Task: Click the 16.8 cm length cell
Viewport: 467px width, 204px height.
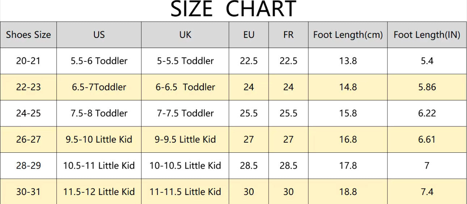Action: point(348,139)
